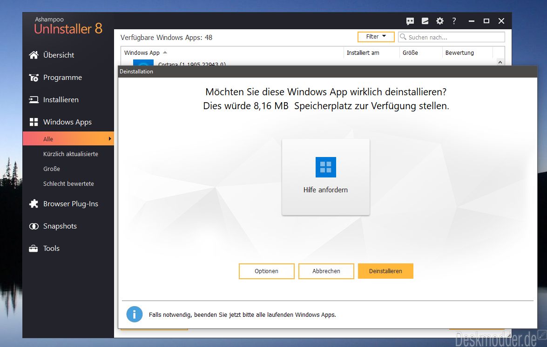Click the Optionen button
Screen dimensions: 547x347
tap(267, 271)
